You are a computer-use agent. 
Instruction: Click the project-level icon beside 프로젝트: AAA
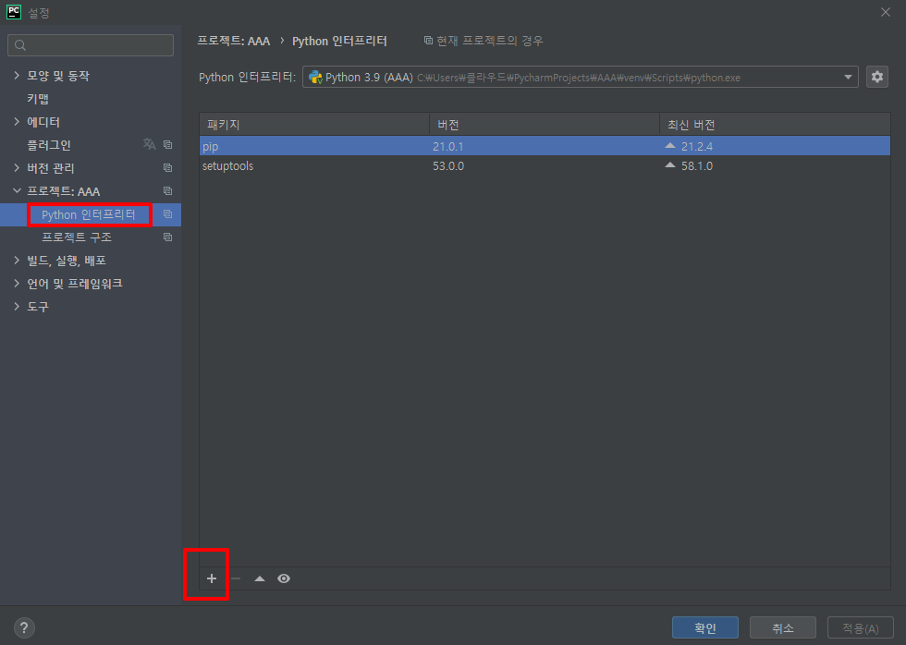tap(167, 191)
